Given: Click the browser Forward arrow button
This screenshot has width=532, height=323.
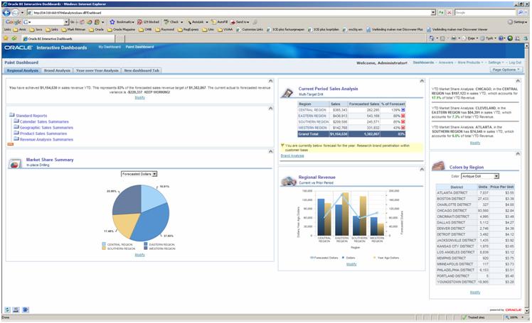Looking at the screenshot, I should click(15, 13).
